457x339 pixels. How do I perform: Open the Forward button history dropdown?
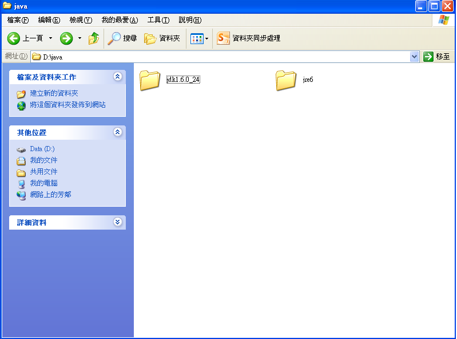pos(80,38)
